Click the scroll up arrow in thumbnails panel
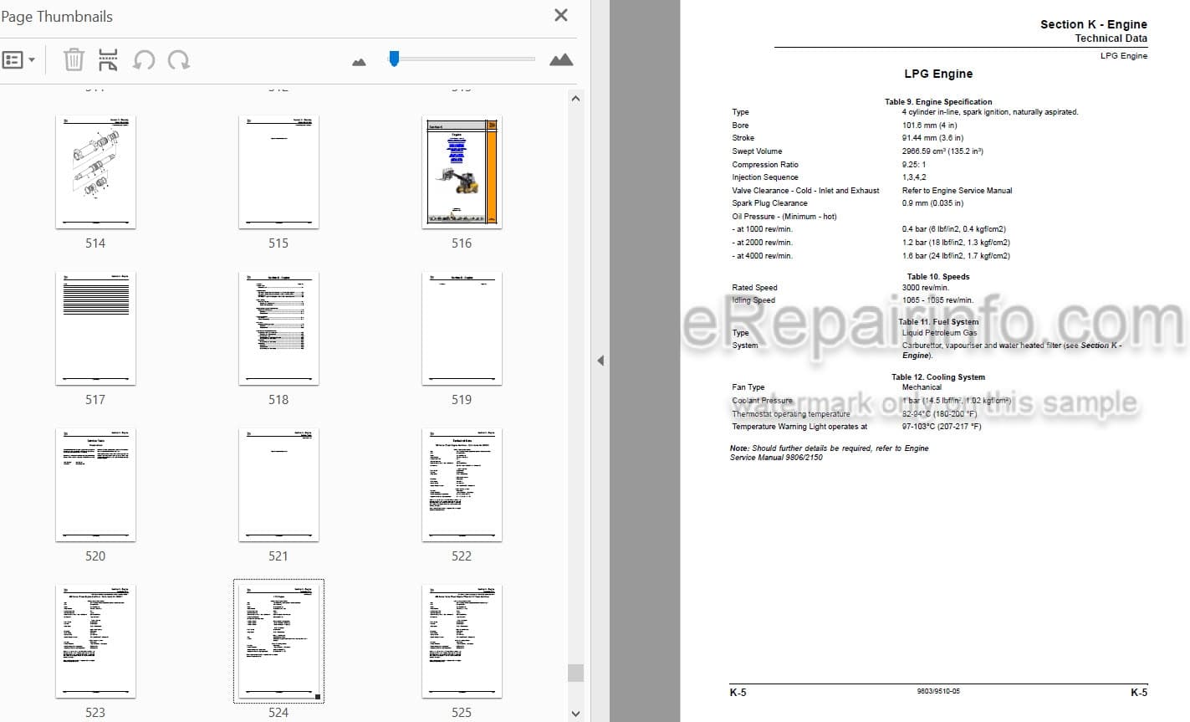The width and height of the screenshot is (1190, 722). tap(575, 99)
